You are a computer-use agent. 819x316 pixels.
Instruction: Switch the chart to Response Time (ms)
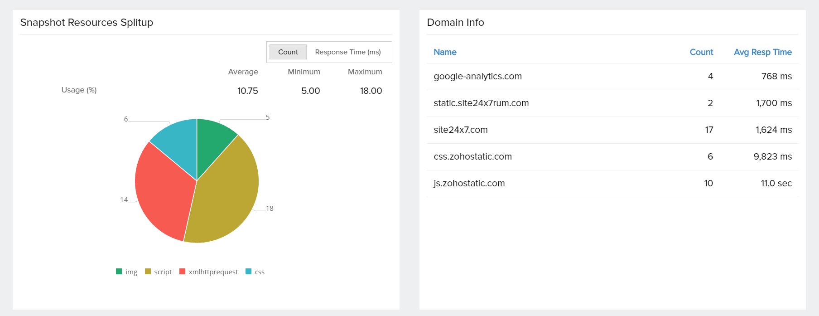coord(348,52)
